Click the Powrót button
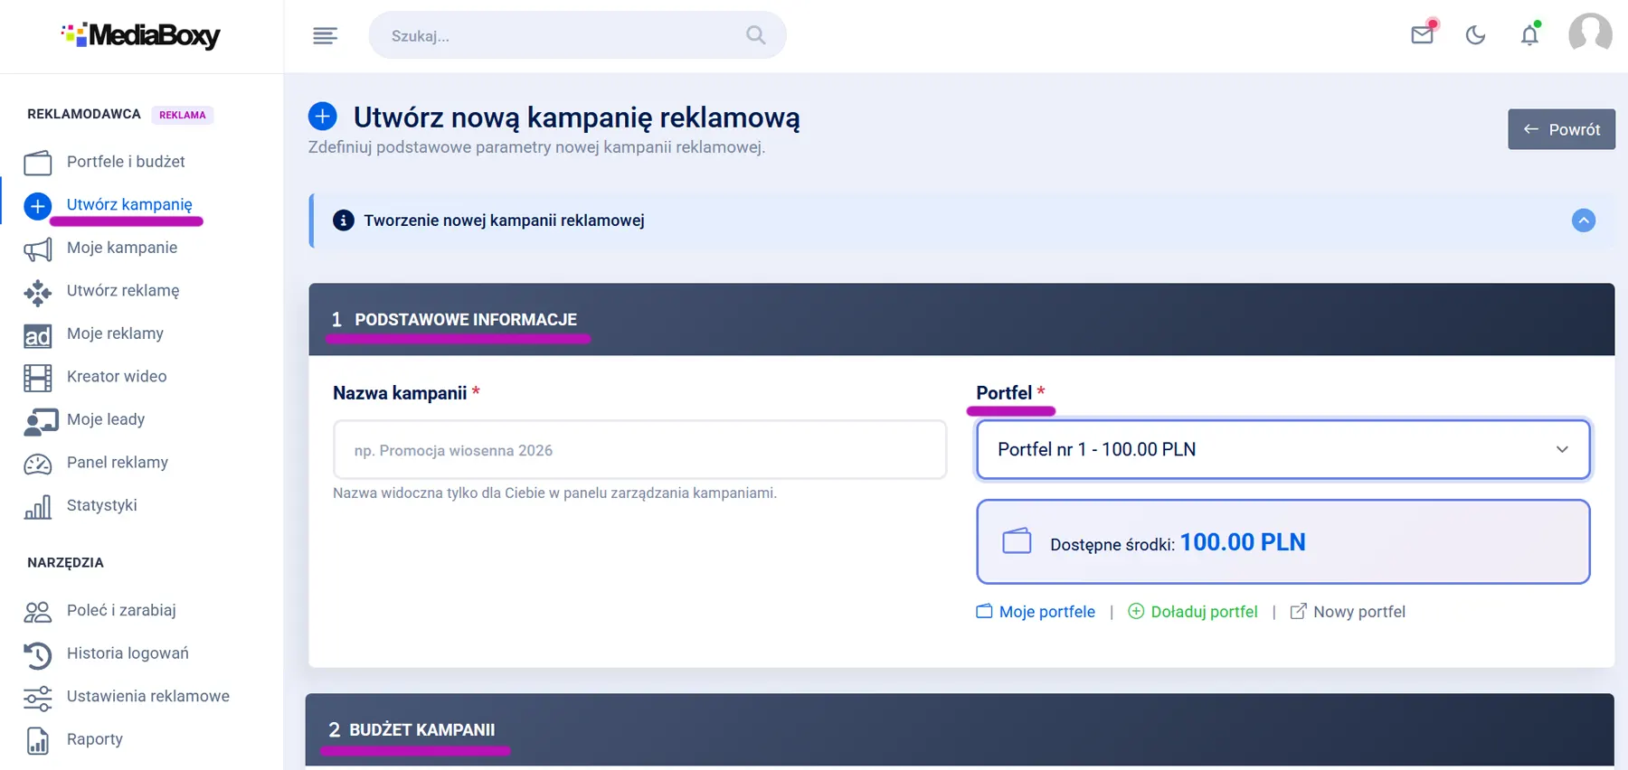The width and height of the screenshot is (1628, 770). click(1561, 129)
